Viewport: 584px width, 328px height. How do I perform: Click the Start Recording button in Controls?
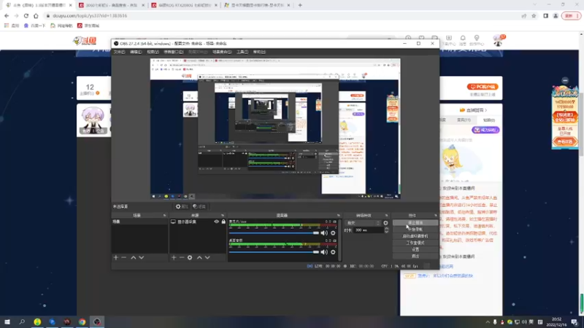pyautogui.click(x=415, y=230)
